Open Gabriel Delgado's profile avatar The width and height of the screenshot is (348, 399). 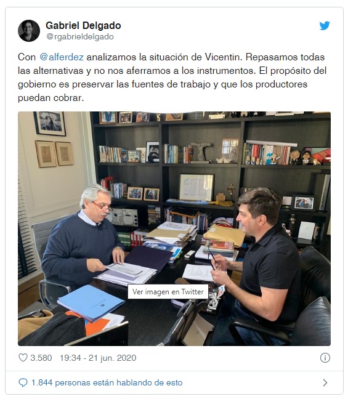click(x=29, y=31)
